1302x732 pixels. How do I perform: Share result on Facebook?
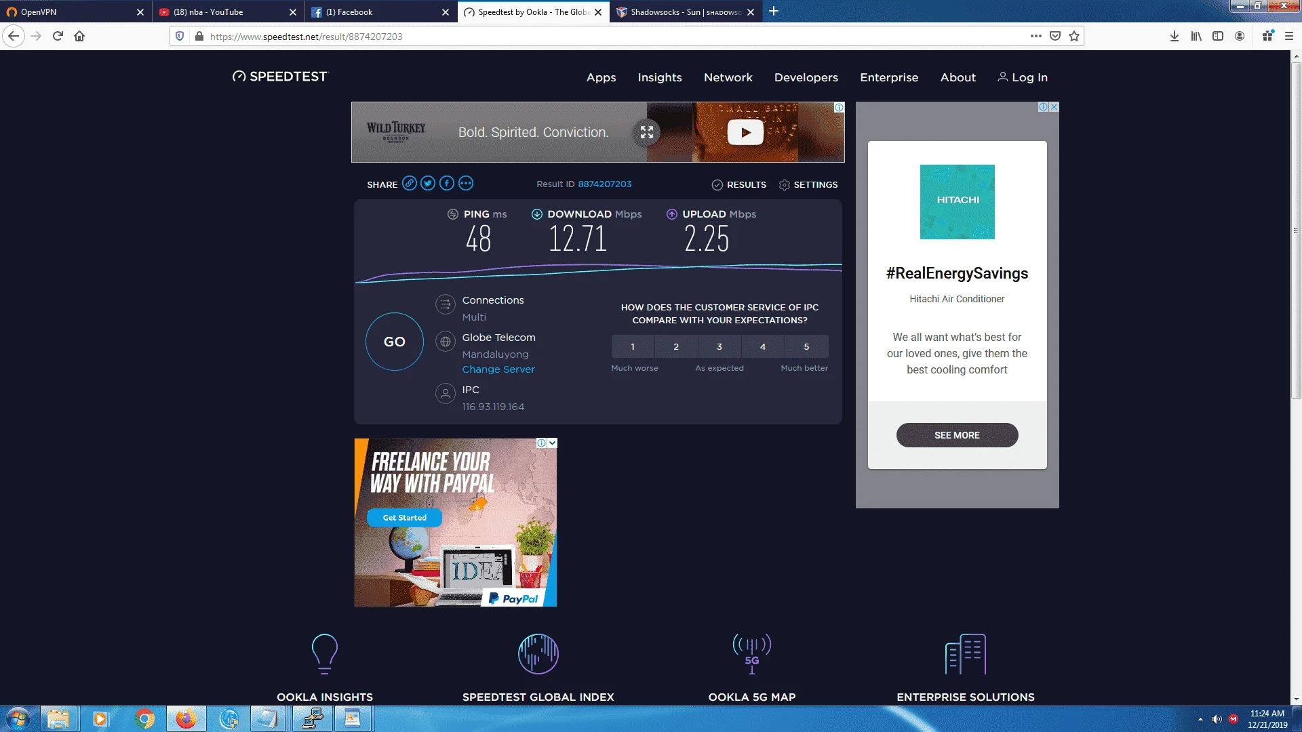[447, 184]
